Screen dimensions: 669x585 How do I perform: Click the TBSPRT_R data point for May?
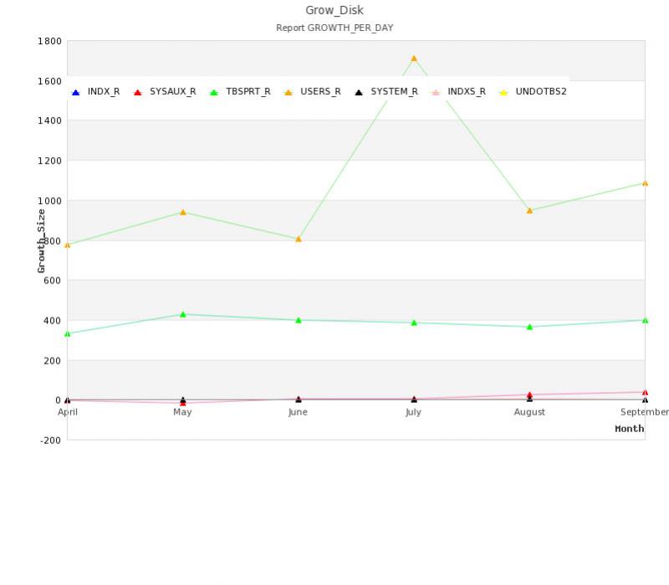coord(183,315)
